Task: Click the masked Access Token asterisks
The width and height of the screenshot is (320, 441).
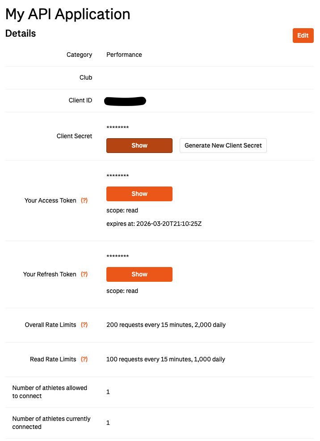Action: click(x=118, y=176)
